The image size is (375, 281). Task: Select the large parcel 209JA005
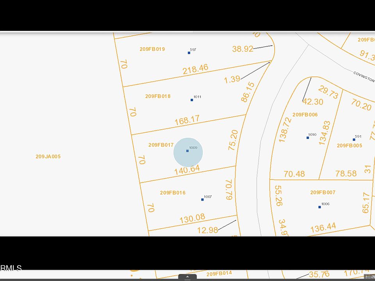tap(48, 157)
